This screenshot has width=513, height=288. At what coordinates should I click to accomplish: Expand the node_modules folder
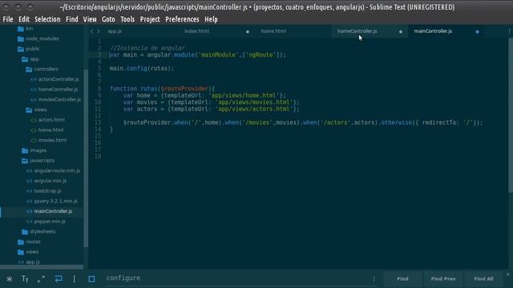click(38, 39)
